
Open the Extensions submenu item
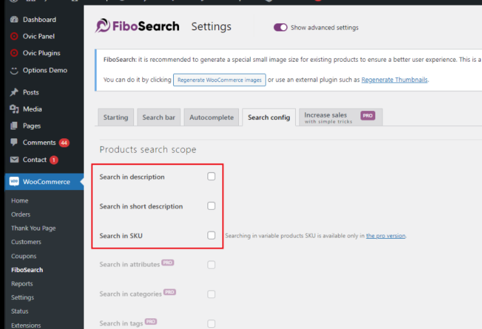(26, 325)
